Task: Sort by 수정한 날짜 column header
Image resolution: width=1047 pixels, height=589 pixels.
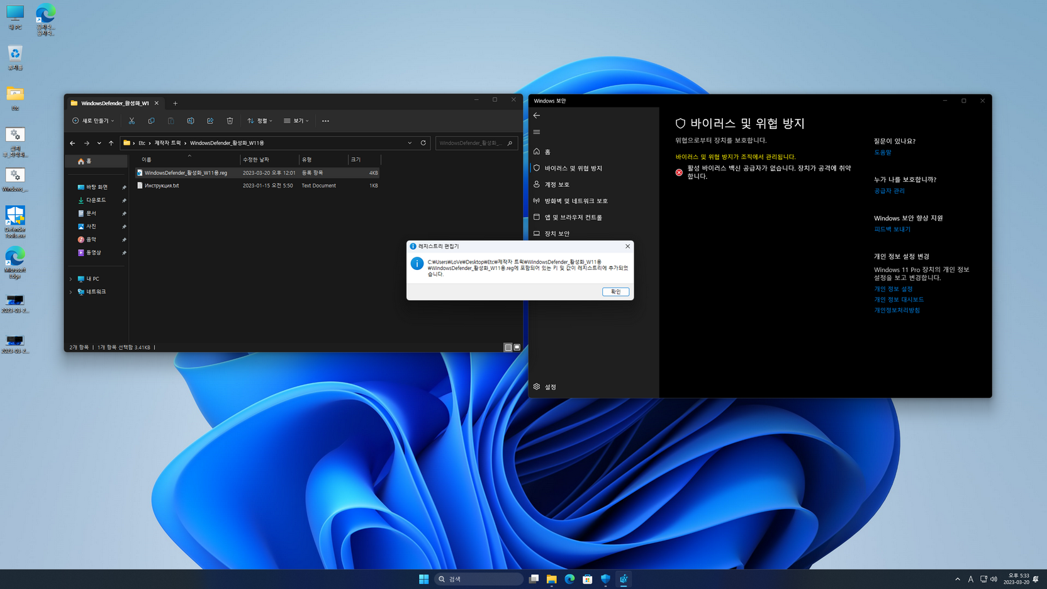Action: [269, 160]
